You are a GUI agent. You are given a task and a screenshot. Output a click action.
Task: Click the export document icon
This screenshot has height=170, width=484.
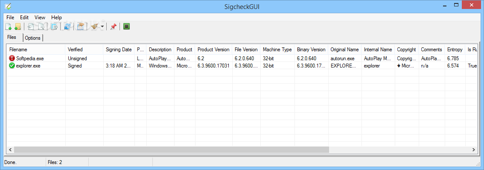(41, 26)
